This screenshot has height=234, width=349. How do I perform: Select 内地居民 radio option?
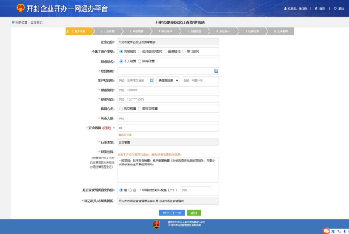(121, 52)
